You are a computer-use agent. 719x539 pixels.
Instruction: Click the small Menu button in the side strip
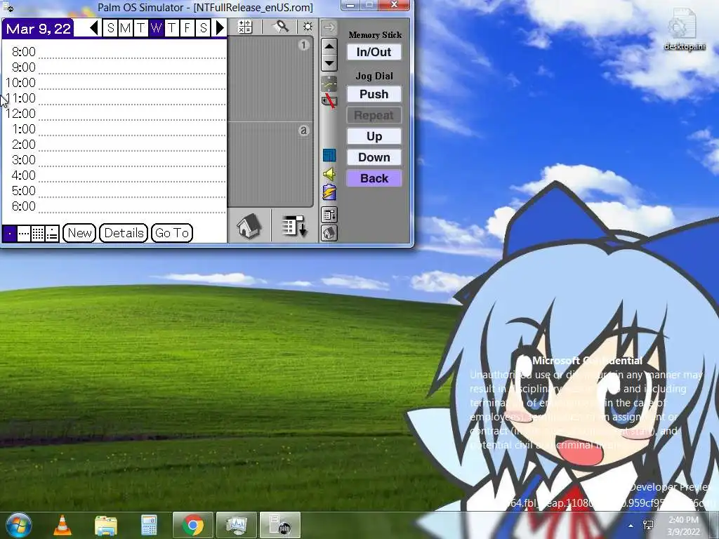(329, 215)
